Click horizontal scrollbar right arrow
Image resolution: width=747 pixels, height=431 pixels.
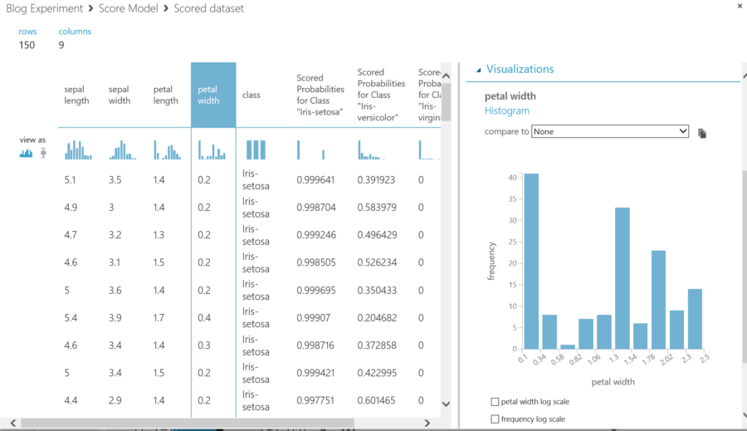[427, 423]
